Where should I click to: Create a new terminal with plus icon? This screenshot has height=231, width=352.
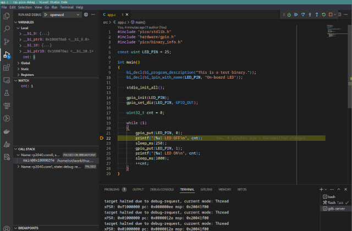321,189
